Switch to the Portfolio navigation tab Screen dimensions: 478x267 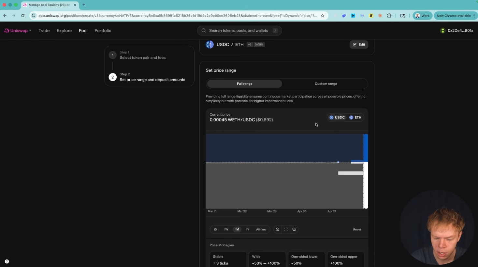103,31
